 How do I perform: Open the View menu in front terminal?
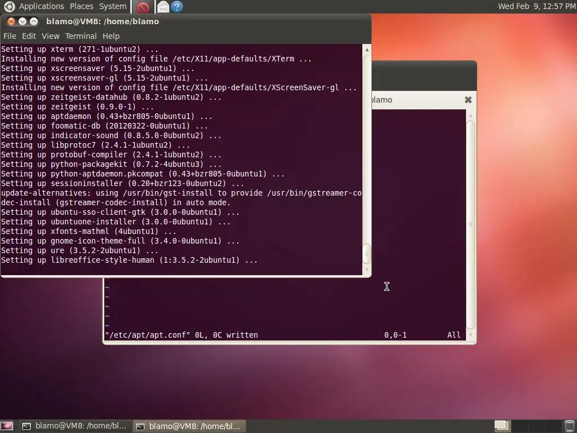[x=50, y=36]
